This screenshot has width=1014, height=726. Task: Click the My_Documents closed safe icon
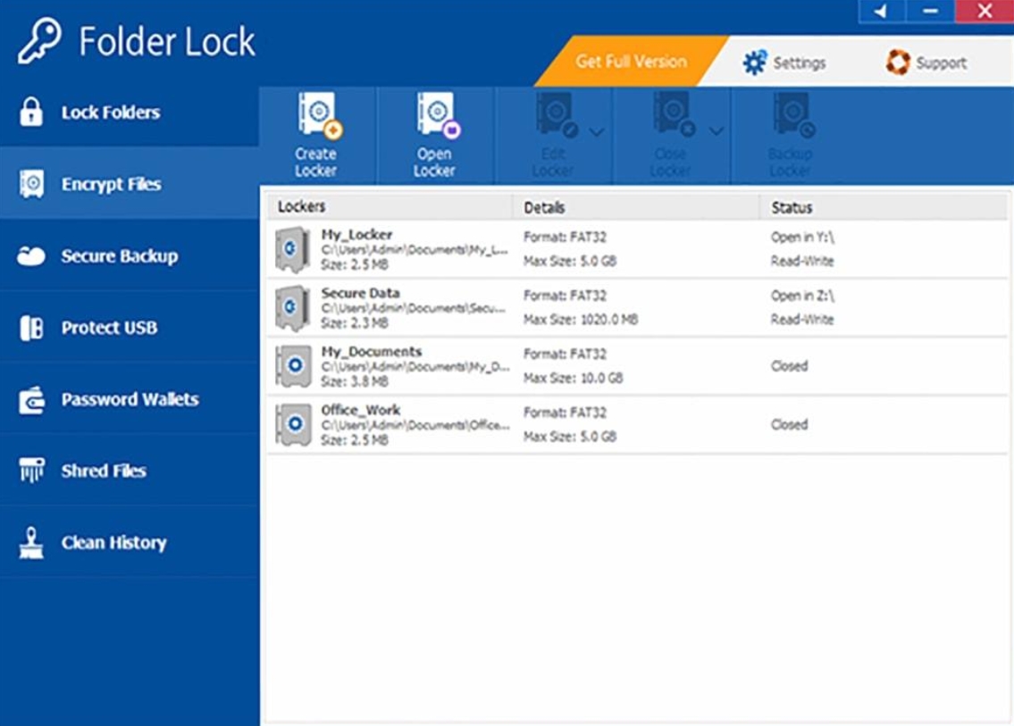coord(293,366)
